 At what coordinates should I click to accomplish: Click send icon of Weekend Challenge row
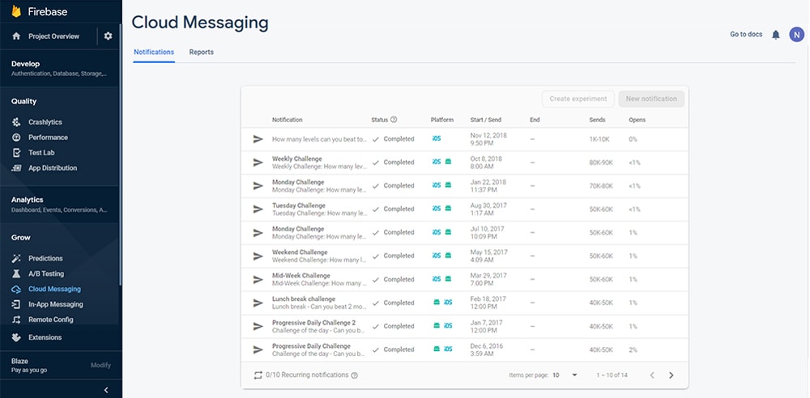258,256
